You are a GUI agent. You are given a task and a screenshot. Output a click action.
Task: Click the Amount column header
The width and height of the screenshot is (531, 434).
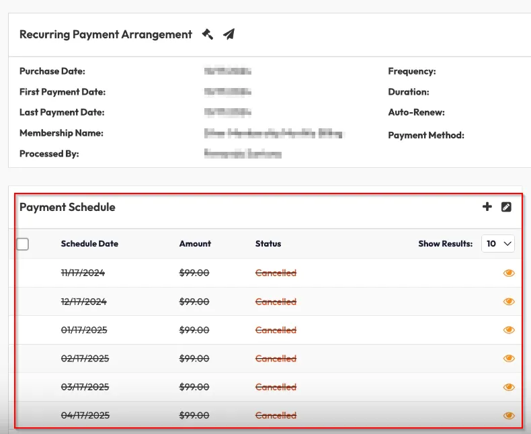[195, 244]
